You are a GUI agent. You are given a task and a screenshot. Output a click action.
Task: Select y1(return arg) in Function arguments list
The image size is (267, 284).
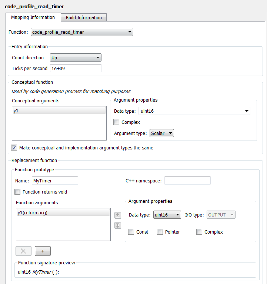pyautogui.click(x=63, y=212)
